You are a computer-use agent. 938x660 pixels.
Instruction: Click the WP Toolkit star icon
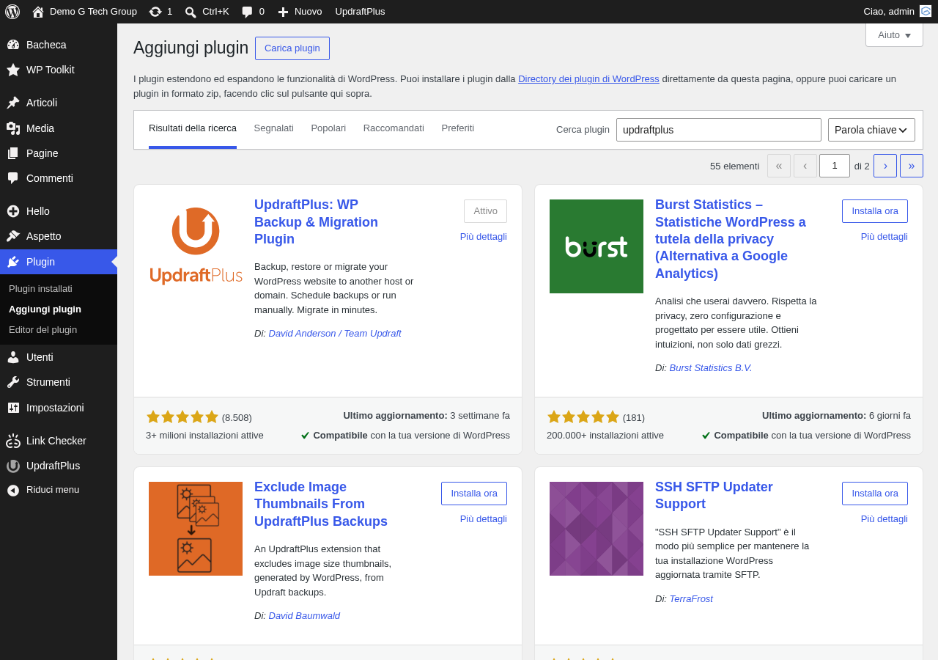13,70
